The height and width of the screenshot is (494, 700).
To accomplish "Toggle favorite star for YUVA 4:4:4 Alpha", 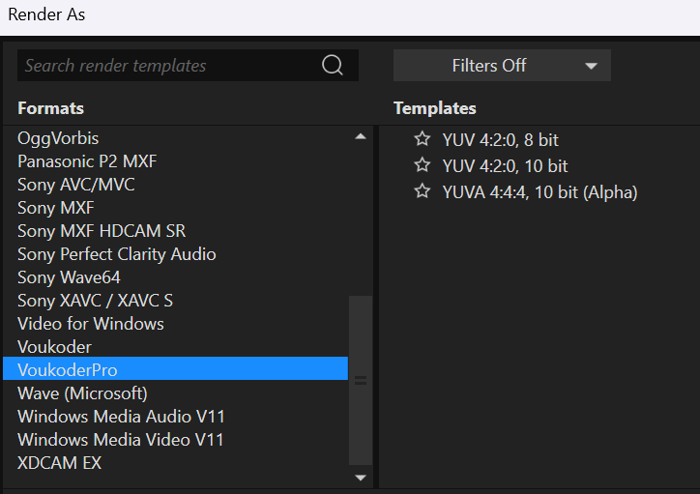I will (x=422, y=191).
